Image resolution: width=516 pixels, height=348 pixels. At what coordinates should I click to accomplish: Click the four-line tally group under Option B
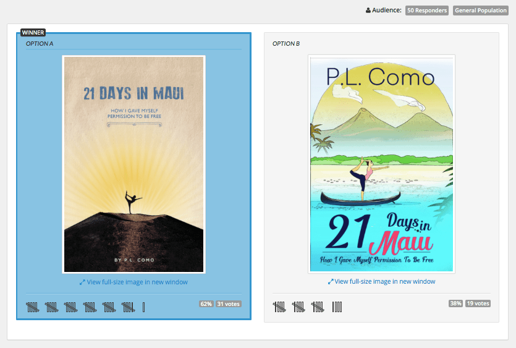pos(337,307)
